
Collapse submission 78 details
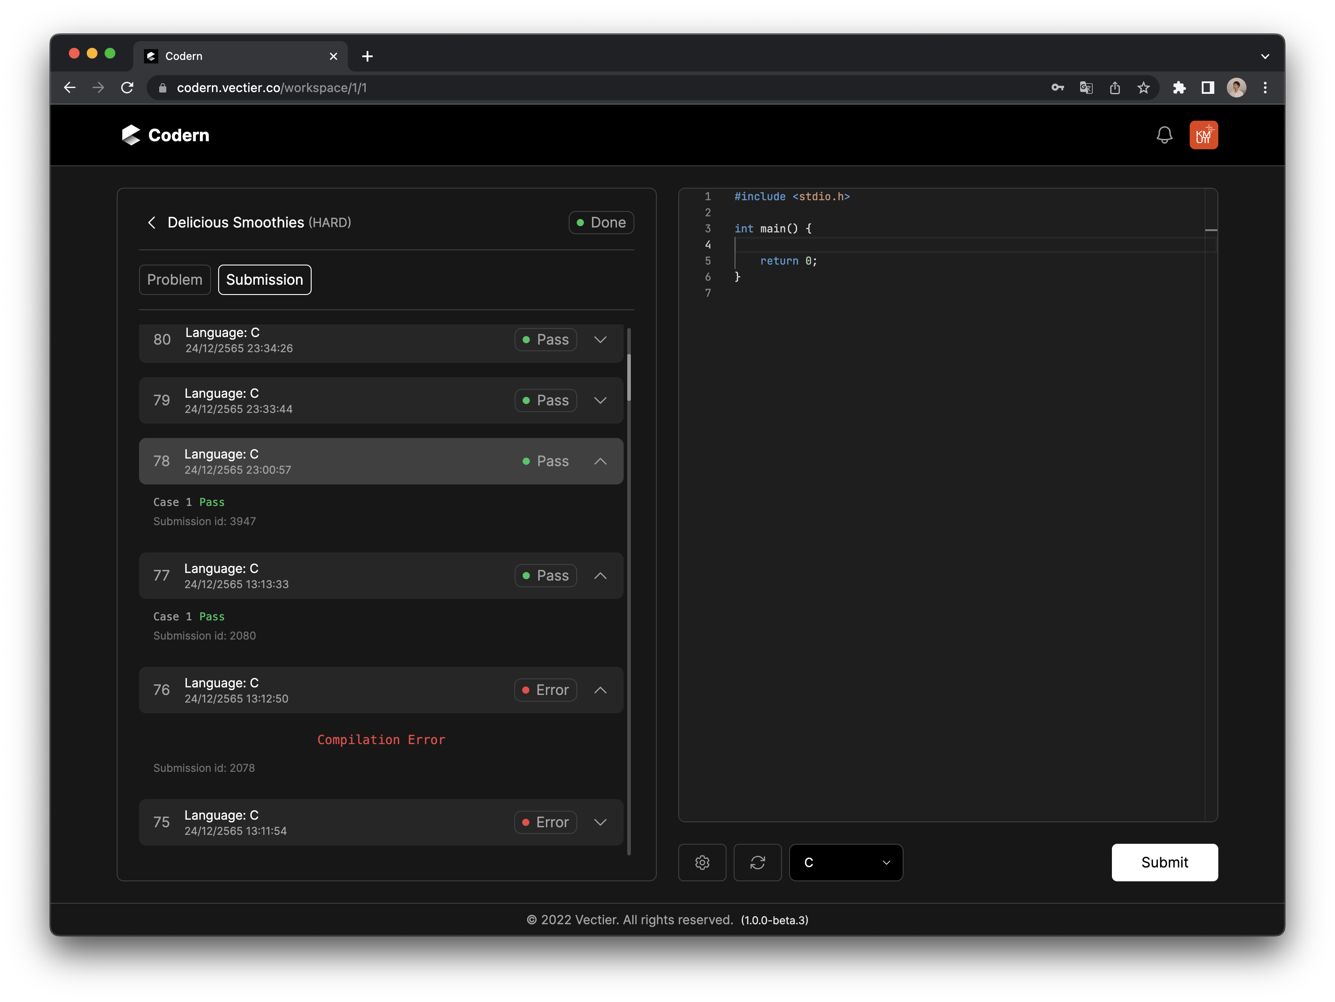(x=600, y=461)
